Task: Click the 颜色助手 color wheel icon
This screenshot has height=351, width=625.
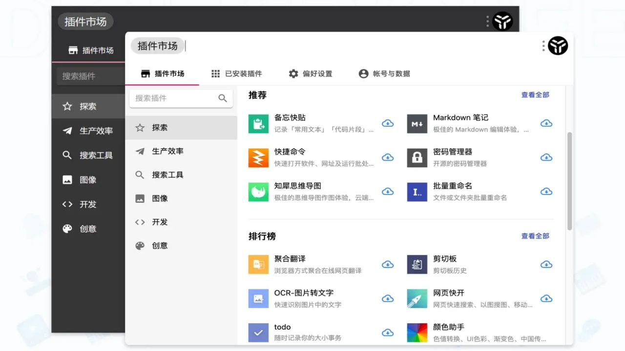Action: click(417, 332)
